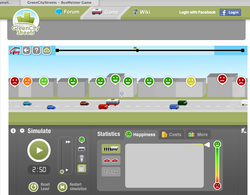Switch to the Game tab
The height and width of the screenshot is (195, 250).
click(105, 12)
